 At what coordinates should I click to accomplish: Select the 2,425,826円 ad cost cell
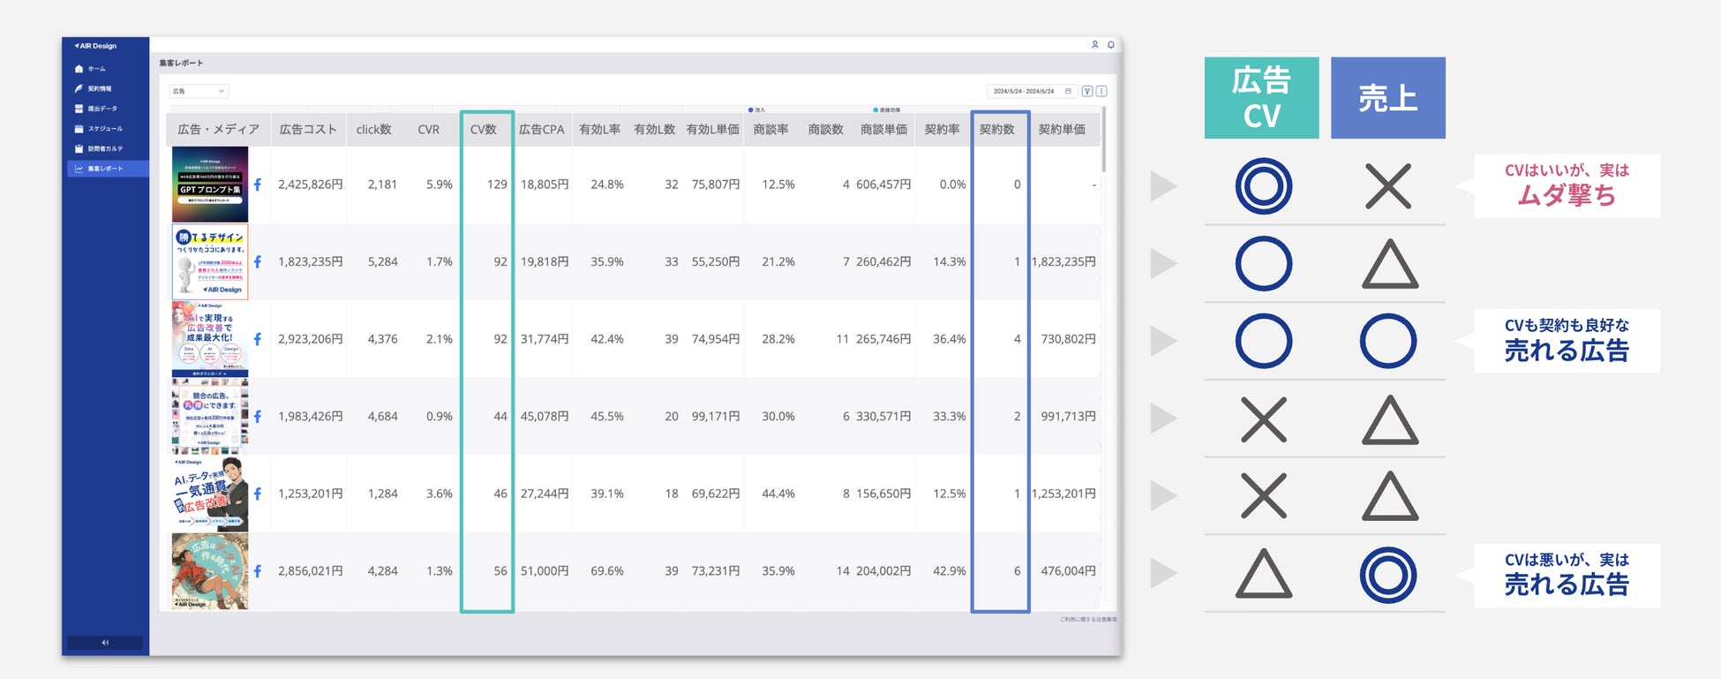pos(310,185)
